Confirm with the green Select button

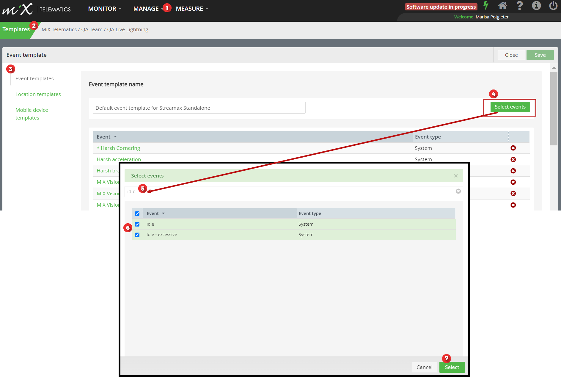coord(452,367)
